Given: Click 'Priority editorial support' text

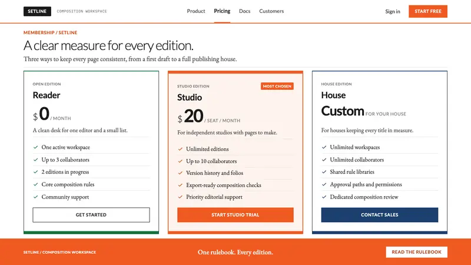Looking at the screenshot, I should tap(214, 197).
